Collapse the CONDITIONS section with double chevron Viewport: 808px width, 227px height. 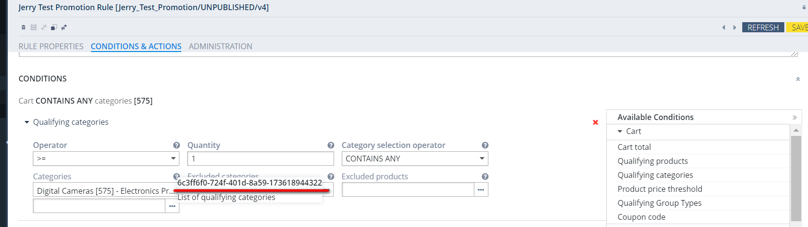(x=797, y=79)
